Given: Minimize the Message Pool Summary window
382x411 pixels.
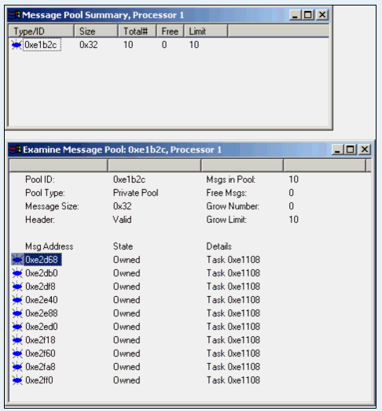Looking at the screenshot, I should [296, 15].
